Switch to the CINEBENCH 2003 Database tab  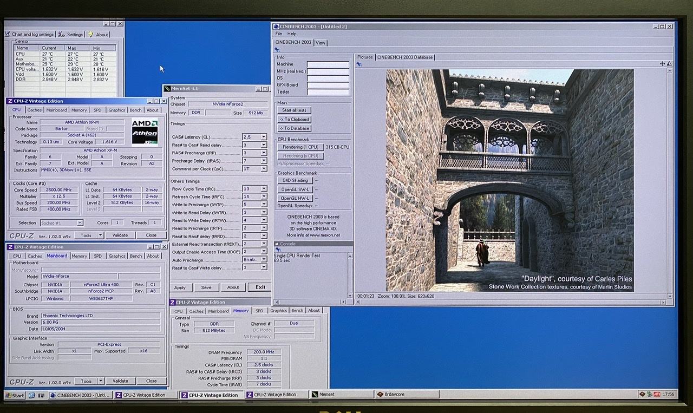tap(405, 57)
